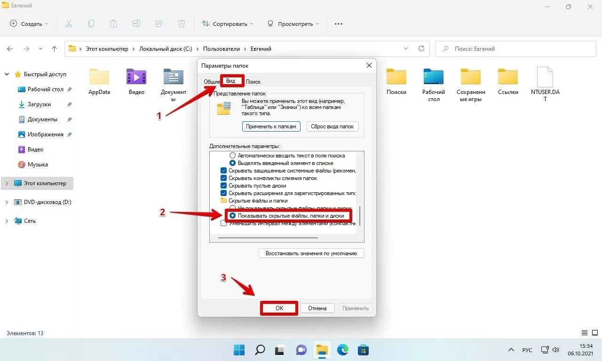Switch to the Вид tab

(x=231, y=81)
